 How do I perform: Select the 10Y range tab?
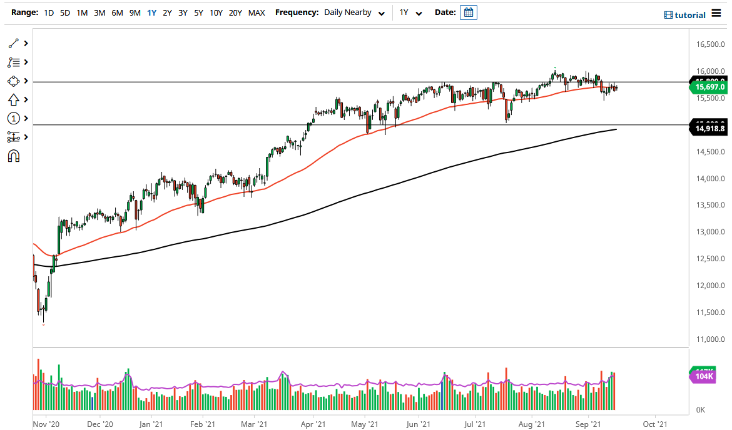coord(216,12)
